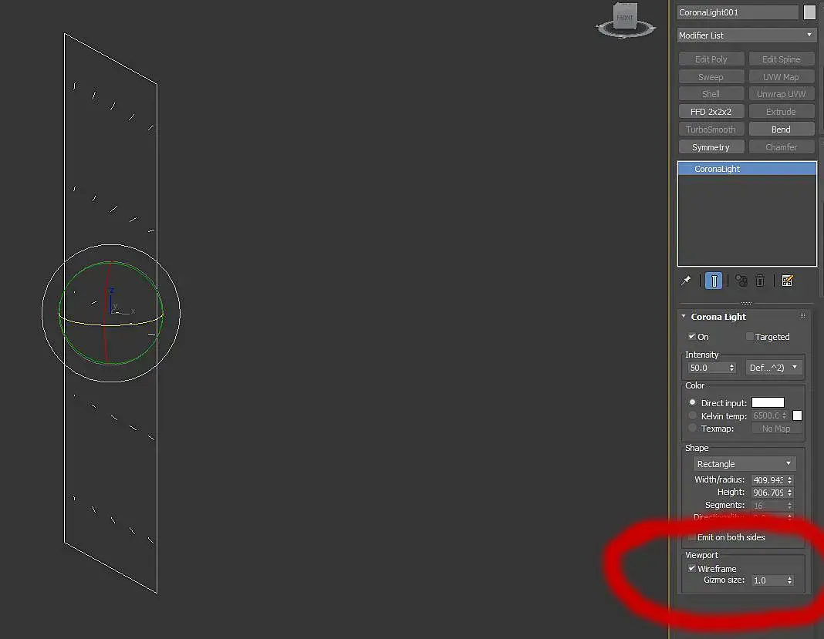Select the Kelvin temp radio button
824x639 pixels.
(x=693, y=415)
